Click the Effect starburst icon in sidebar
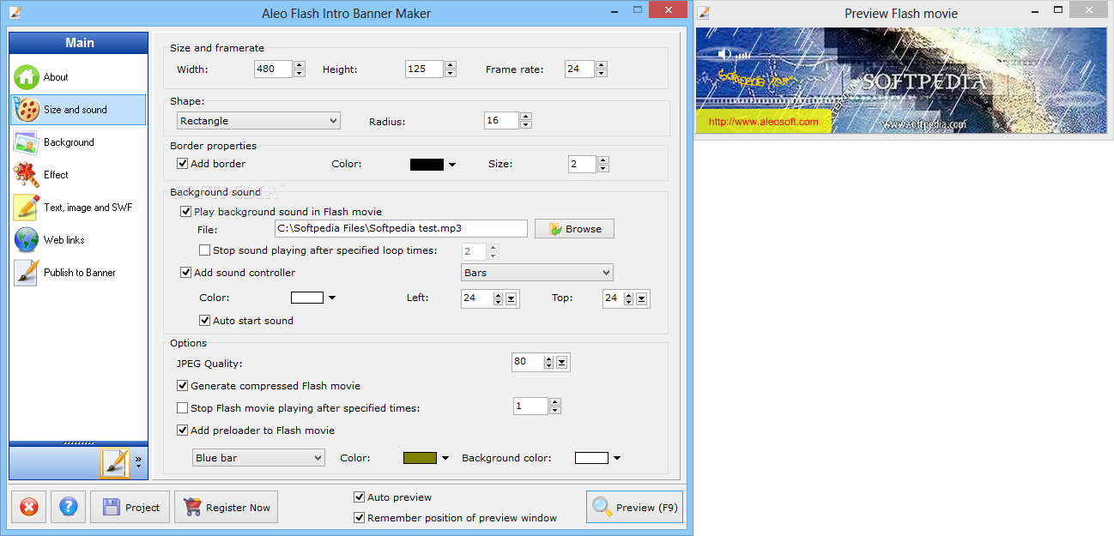 (27, 175)
